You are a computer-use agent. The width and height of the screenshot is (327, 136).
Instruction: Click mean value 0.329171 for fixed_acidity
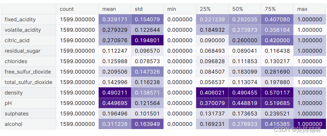pos(115,20)
